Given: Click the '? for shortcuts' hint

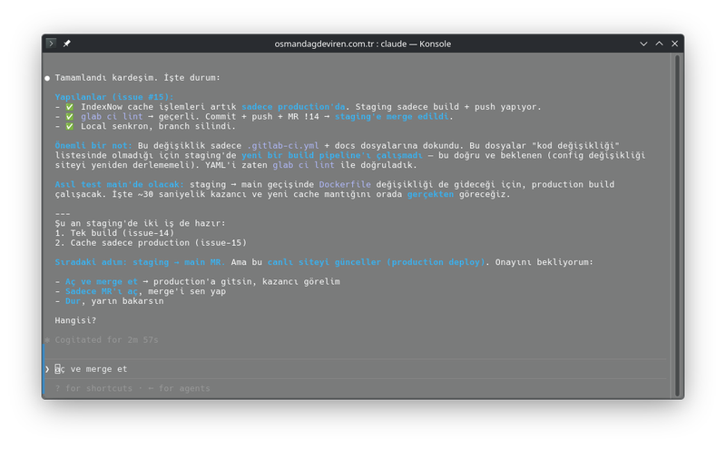Looking at the screenshot, I should (x=93, y=388).
